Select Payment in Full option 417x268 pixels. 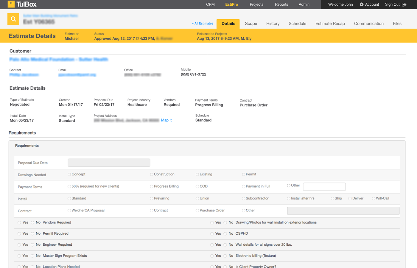[243, 186]
